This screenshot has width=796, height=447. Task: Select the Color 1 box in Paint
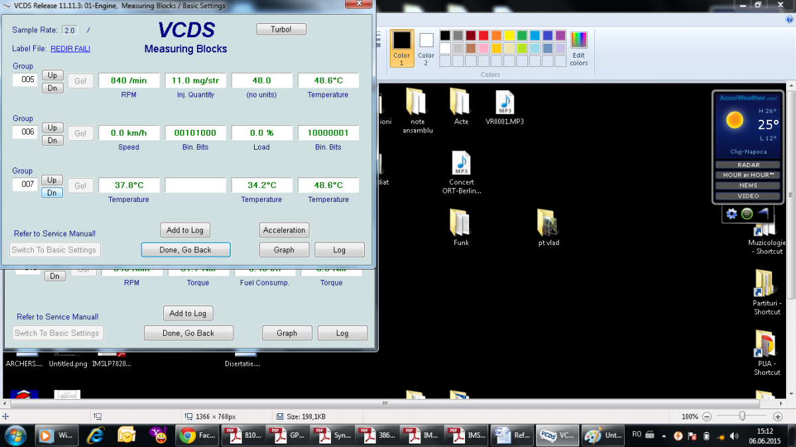coord(402,48)
